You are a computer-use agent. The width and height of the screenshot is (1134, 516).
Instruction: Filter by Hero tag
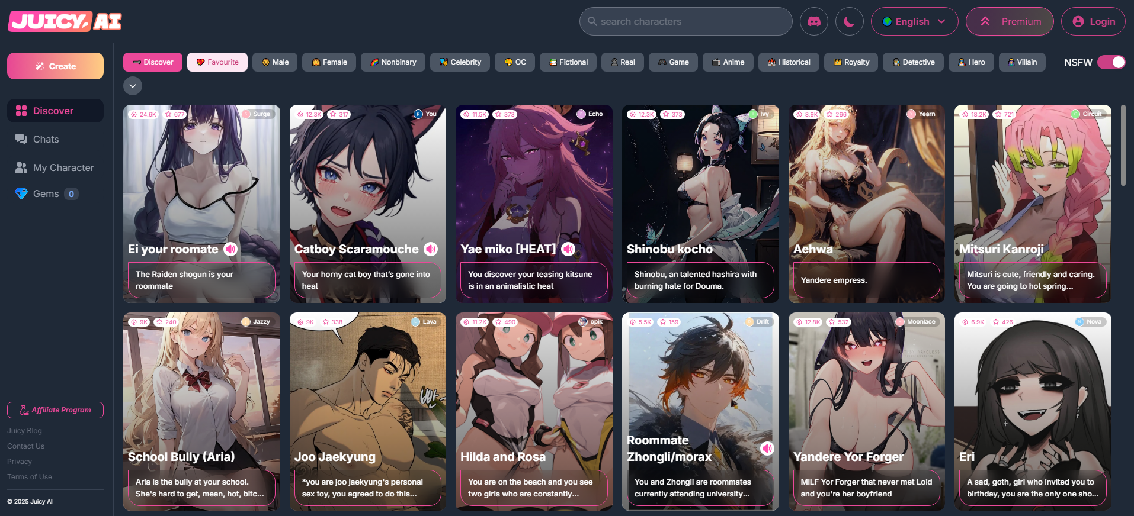971,62
